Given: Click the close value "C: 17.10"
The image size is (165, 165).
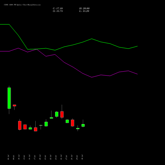Looking at the screenshot, I should coord(58,9).
